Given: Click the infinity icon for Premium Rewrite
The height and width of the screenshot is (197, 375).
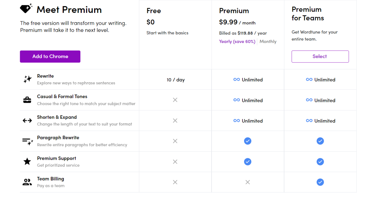Looking at the screenshot, I should [237, 79].
